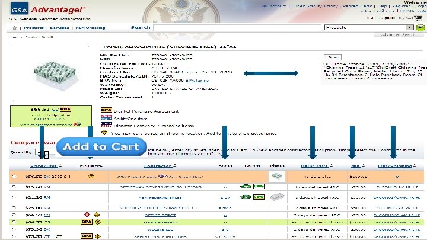Viewport: 427px width, 240px height.
Task: Sort the table by Price/Unit column
Action: point(46,166)
